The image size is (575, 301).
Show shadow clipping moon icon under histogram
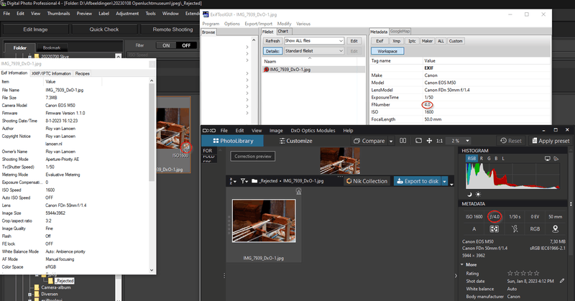pos(469,194)
